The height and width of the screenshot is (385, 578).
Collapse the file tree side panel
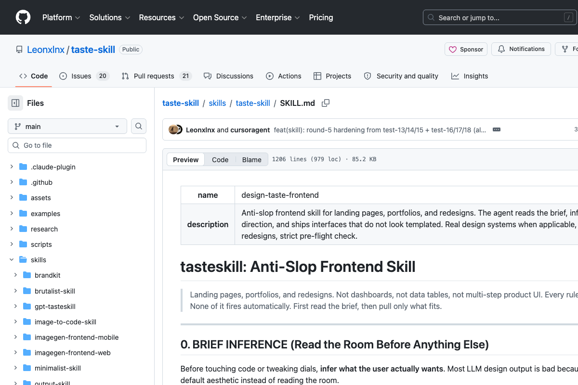click(15, 103)
